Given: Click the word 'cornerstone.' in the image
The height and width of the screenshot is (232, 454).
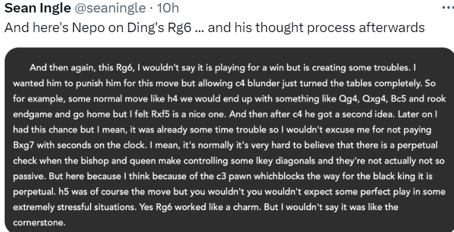Looking at the screenshot, I should (39, 222).
